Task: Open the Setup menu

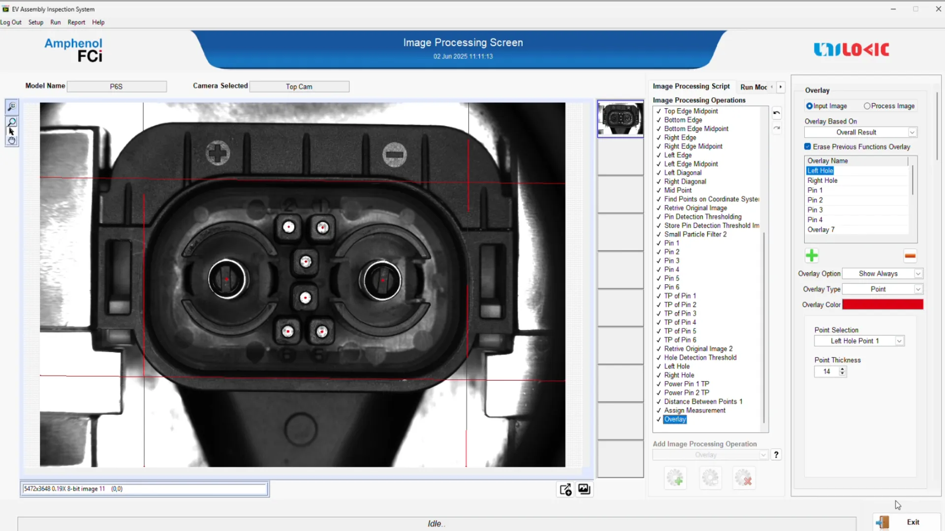Action: pyautogui.click(x=35, y=22)
